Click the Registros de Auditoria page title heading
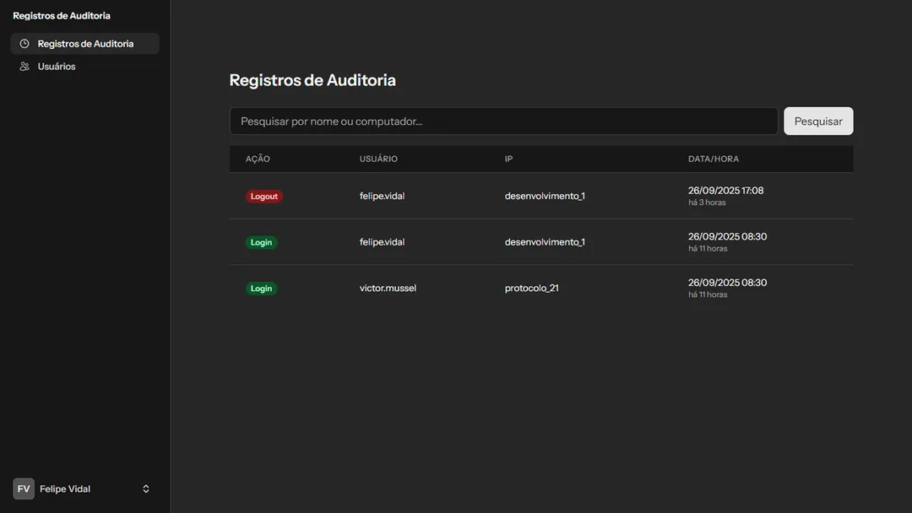Viewport: 912px width, 513px height. tap(313, 79)
